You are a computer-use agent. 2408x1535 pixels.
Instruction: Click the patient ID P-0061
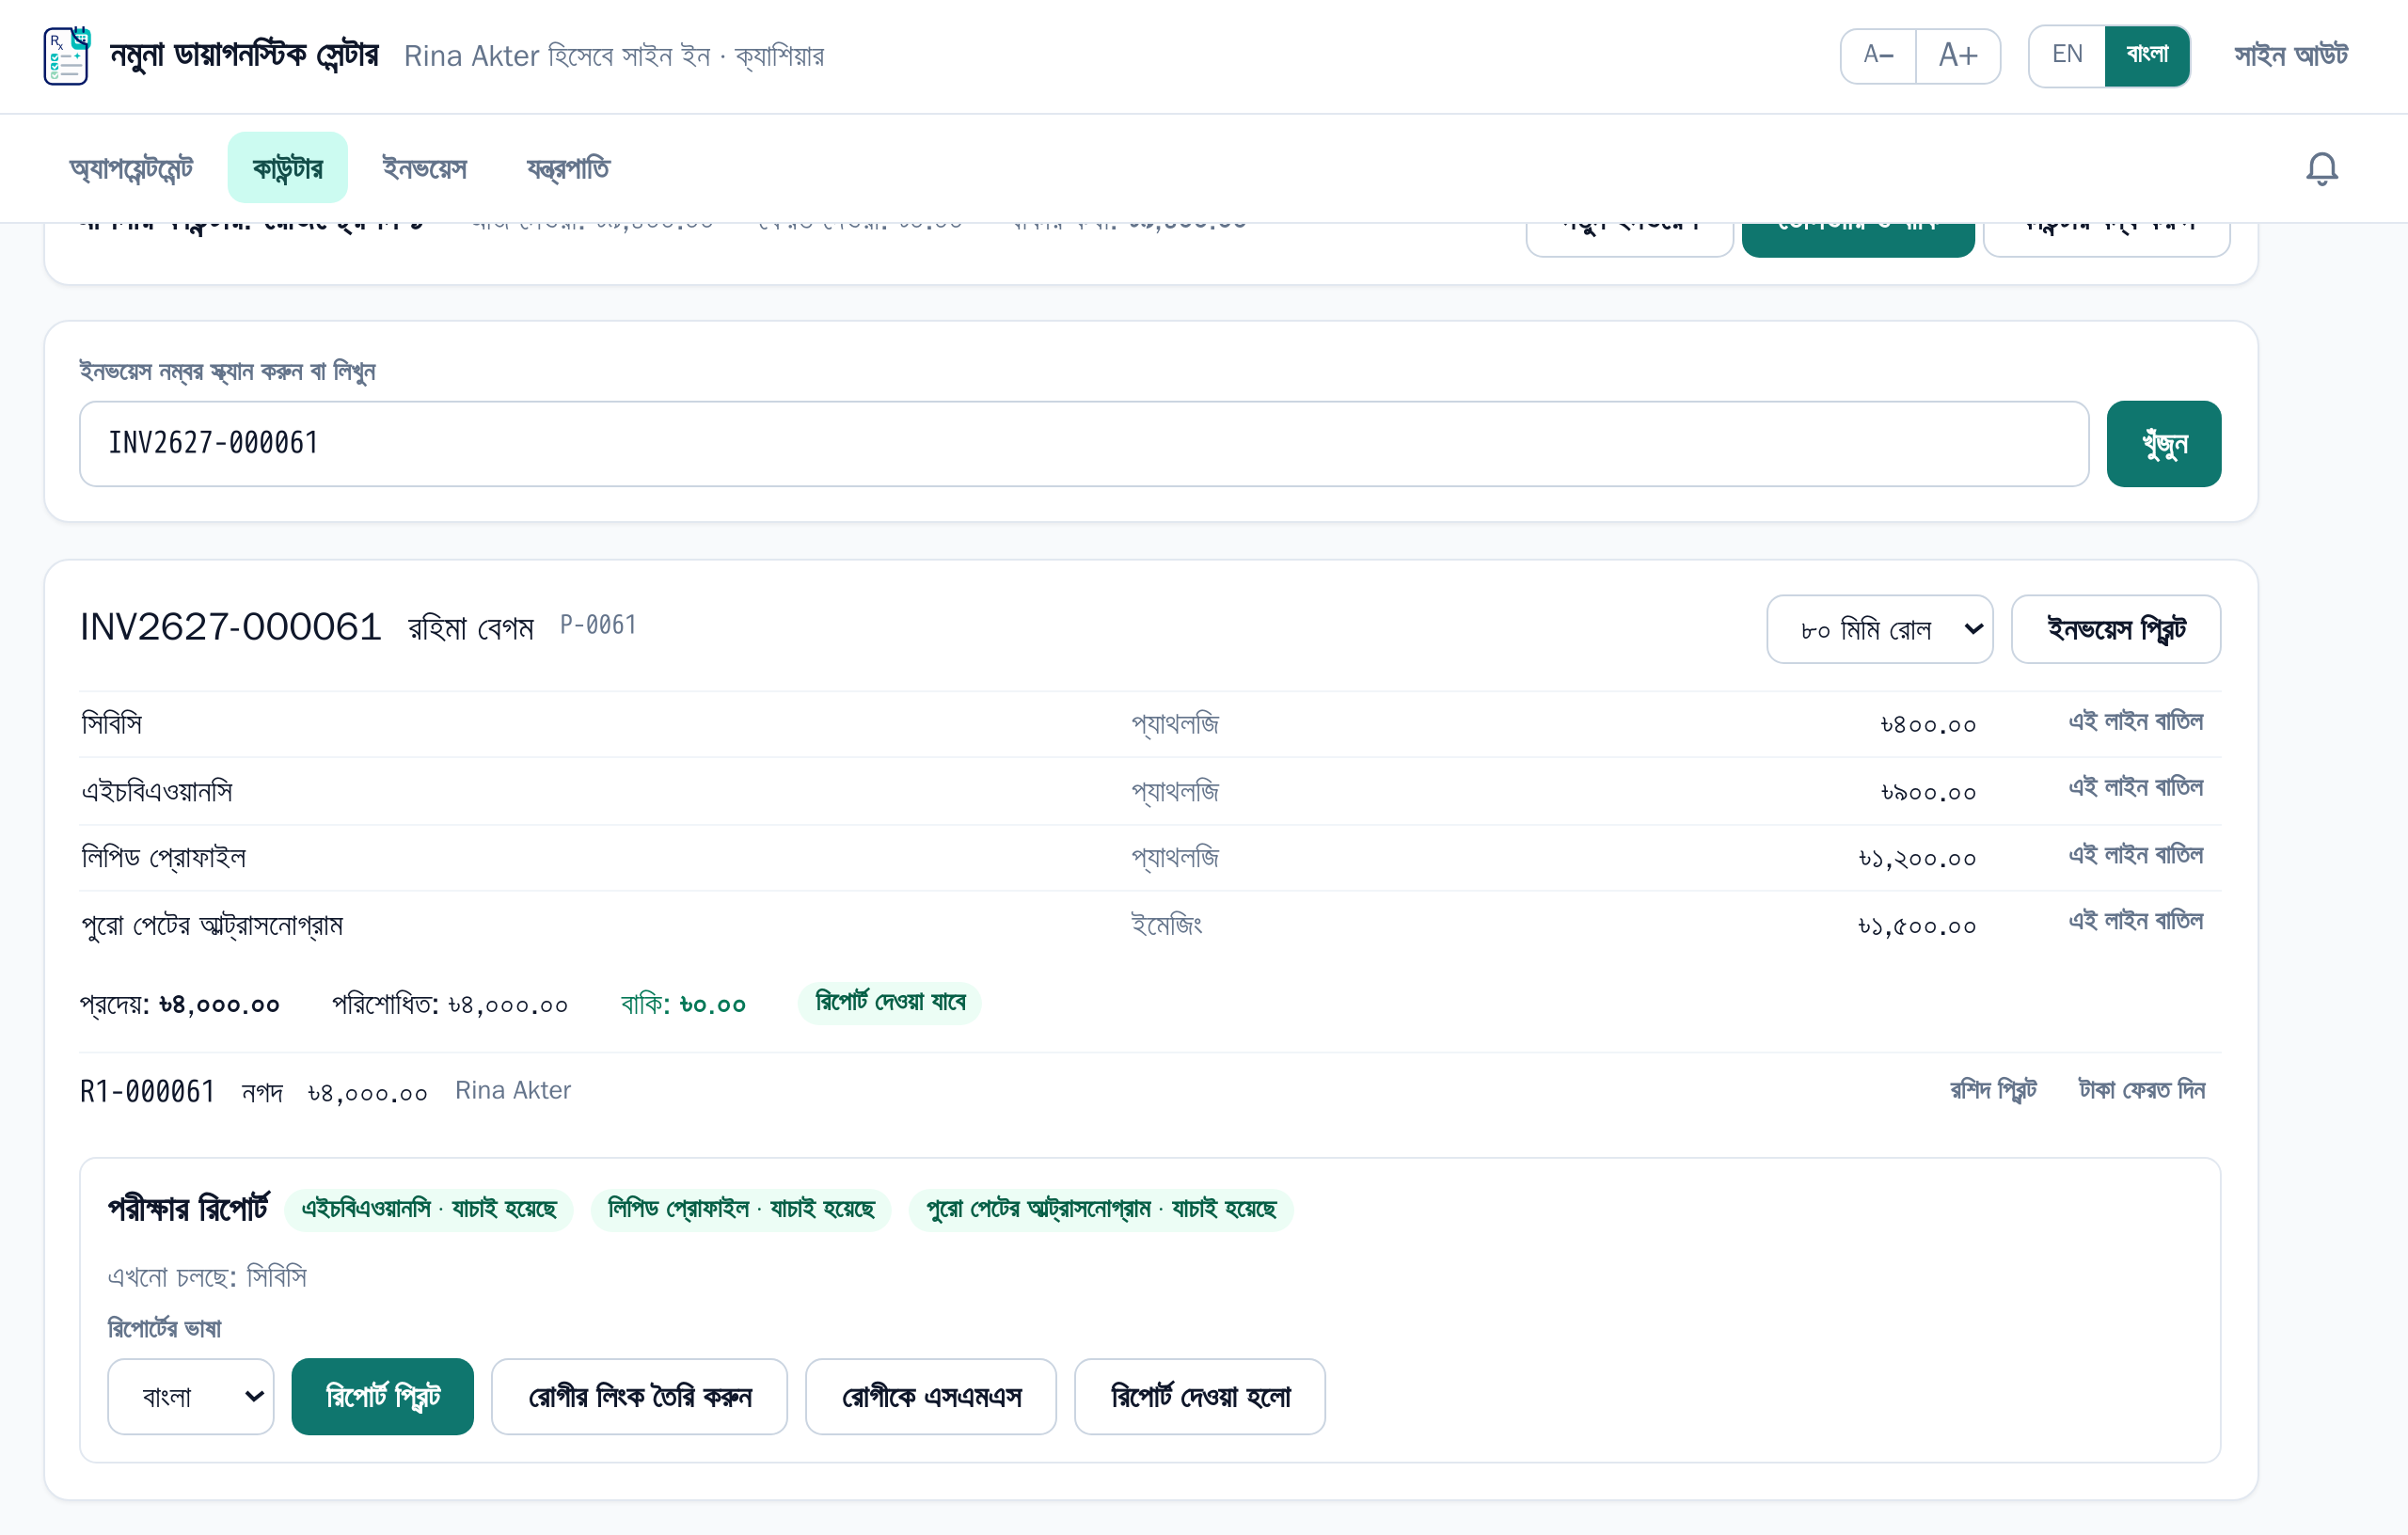pos(598,626)
